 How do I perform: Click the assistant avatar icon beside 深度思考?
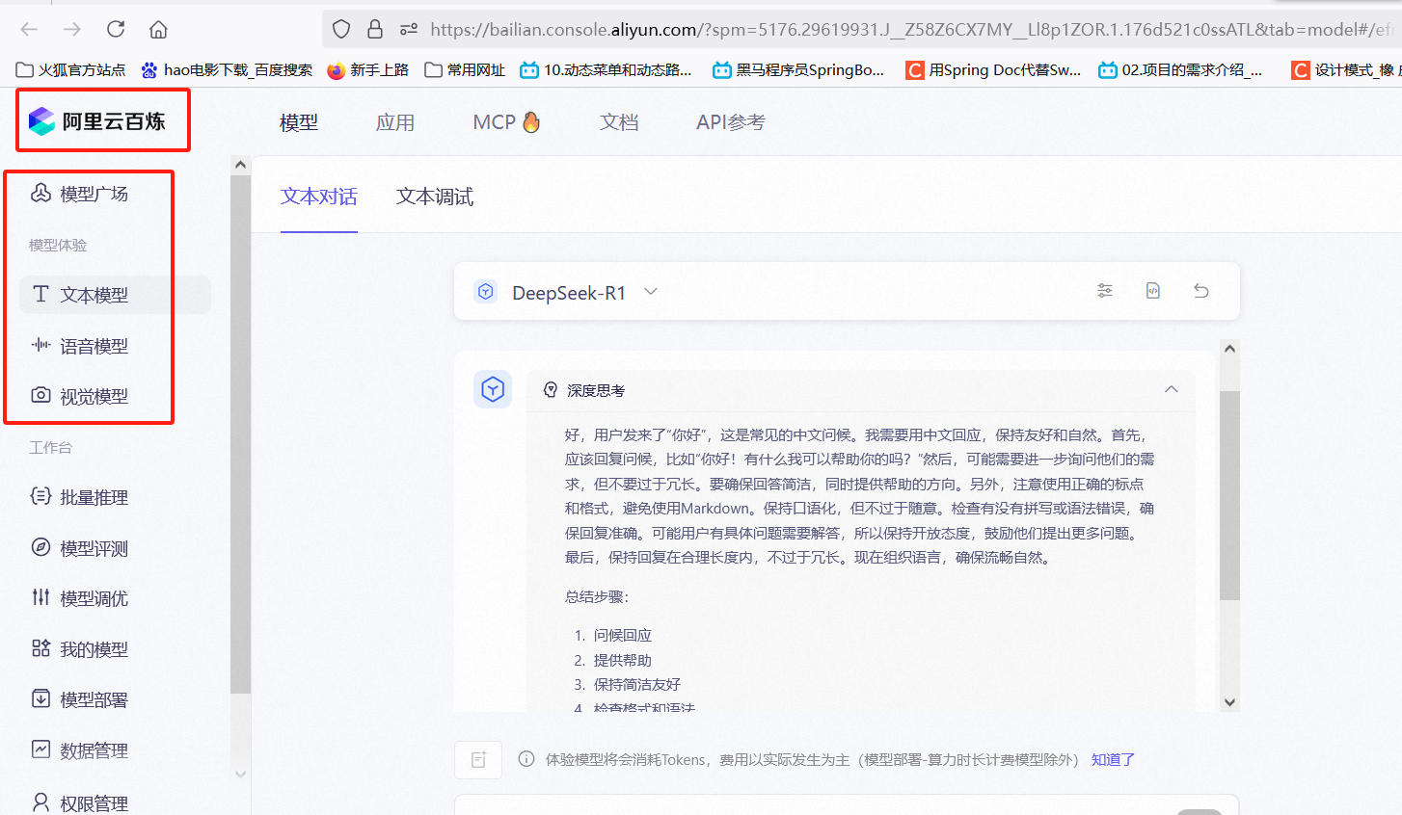(x=493, y=389)
